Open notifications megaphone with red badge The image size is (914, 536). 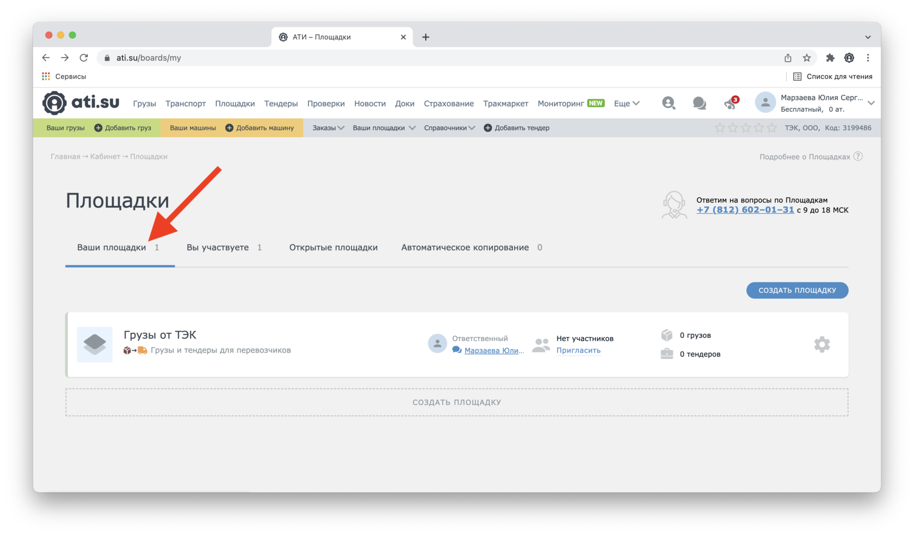731,103
